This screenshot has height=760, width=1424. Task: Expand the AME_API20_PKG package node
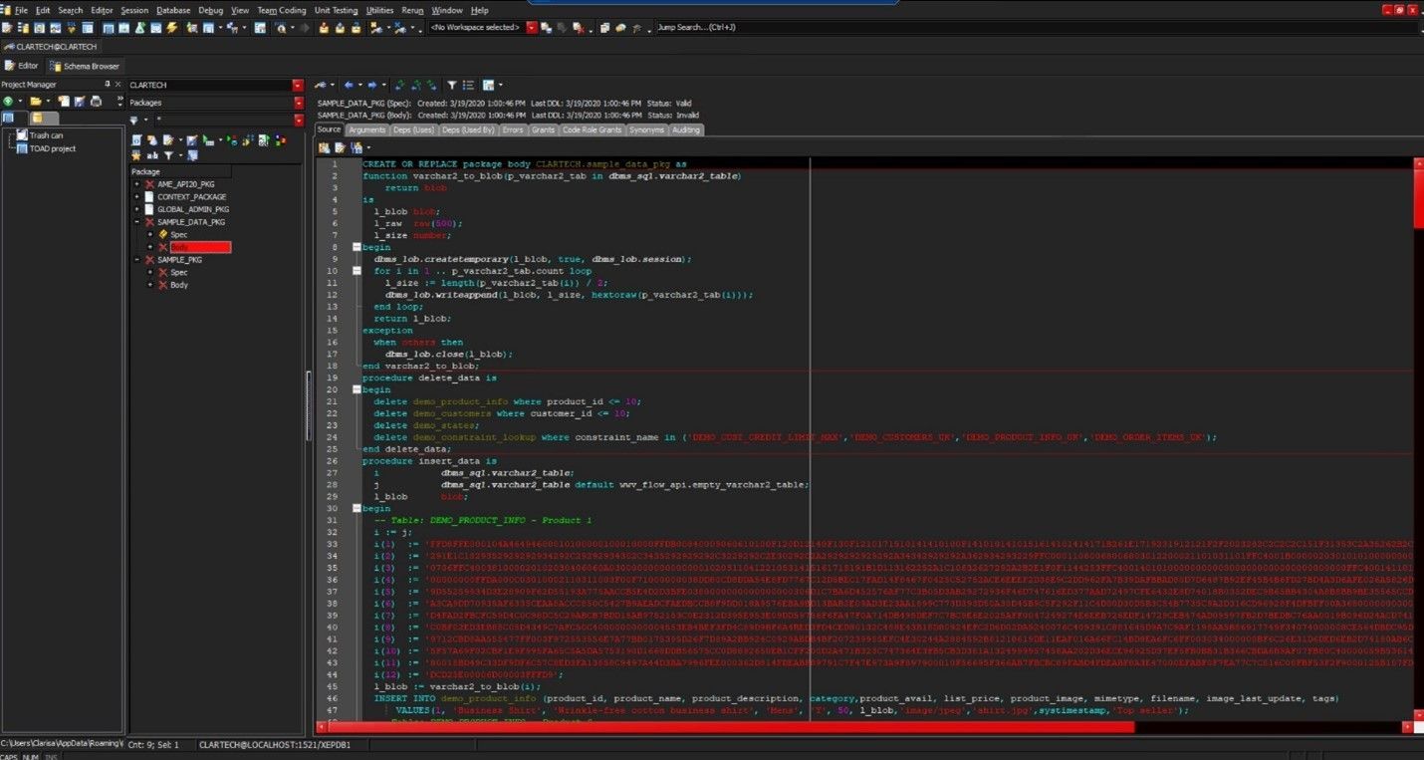point(136,184)
